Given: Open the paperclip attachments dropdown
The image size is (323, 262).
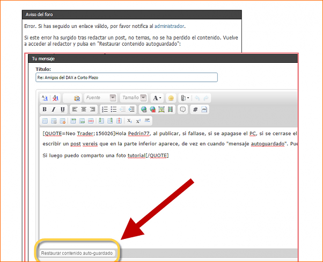Looking at the screenshot, I should point(185,98).
